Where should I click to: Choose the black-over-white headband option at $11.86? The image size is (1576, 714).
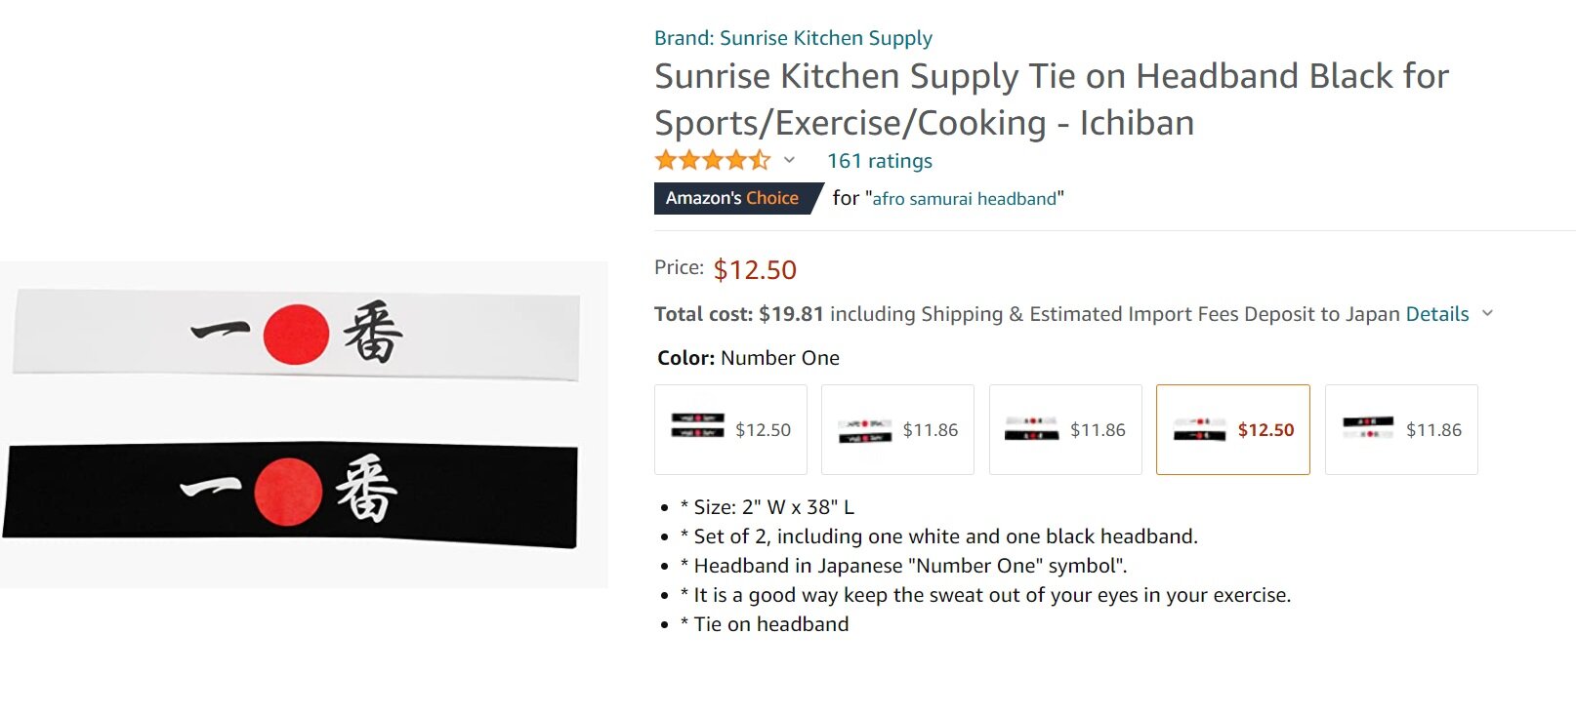pyautogui.click(x=1400, y=430)
